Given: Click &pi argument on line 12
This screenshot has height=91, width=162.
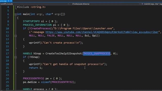Looking at the screenshot, I should [x=94, y=36].
